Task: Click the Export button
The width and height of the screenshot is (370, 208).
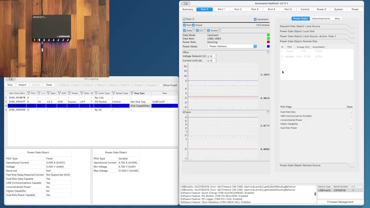Action: tap(36, 85)
